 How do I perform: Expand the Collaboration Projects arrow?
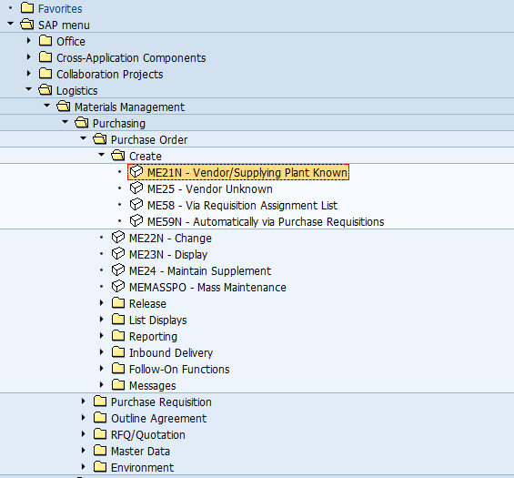tap(29, 73)
